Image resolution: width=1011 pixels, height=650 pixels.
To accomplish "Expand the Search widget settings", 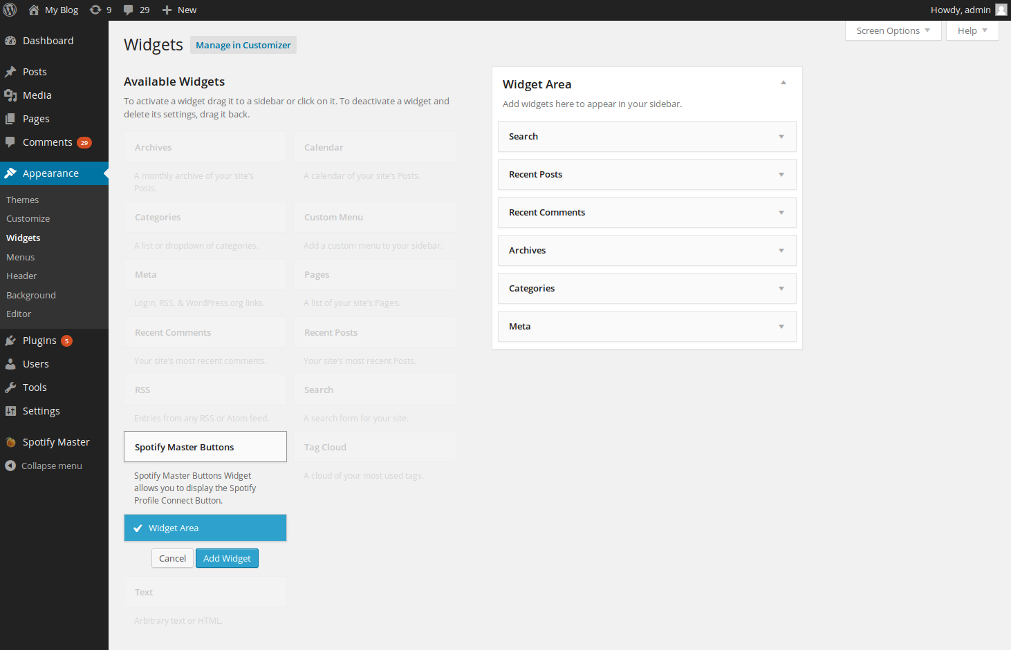I will [781, 137].
